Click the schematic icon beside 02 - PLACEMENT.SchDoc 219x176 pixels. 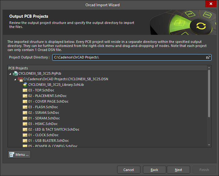25,96
